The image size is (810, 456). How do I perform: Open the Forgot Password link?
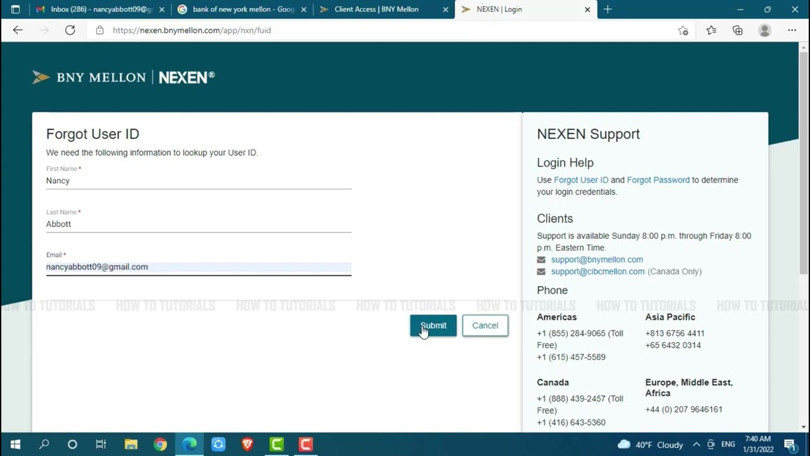click(658, 180)
